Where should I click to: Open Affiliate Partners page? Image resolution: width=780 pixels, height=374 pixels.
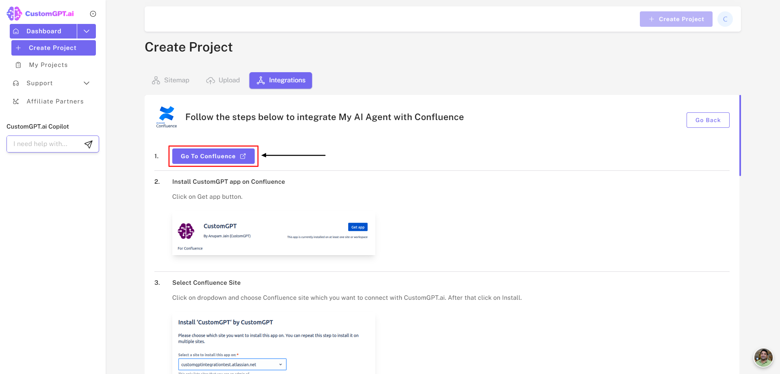click(x=55, y=101)
